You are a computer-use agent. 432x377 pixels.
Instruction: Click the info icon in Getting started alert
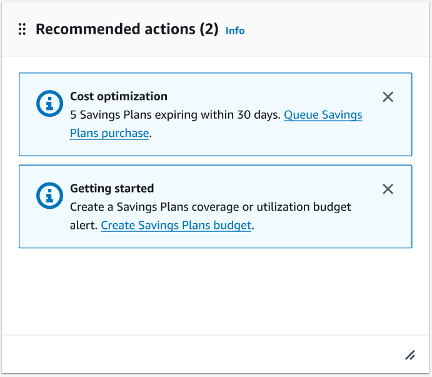[49, 196]
